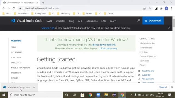Reload the page using the refresh icon
The width and height of the screenshot is (175, 98).
[x=14, y=8]
